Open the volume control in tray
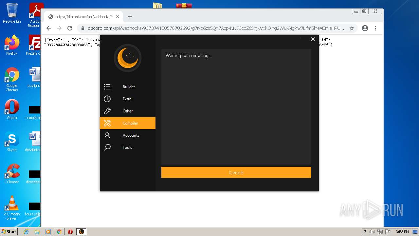Image resolution: width=419 pixels, height=236 pixels. click(x=372, y=232)
